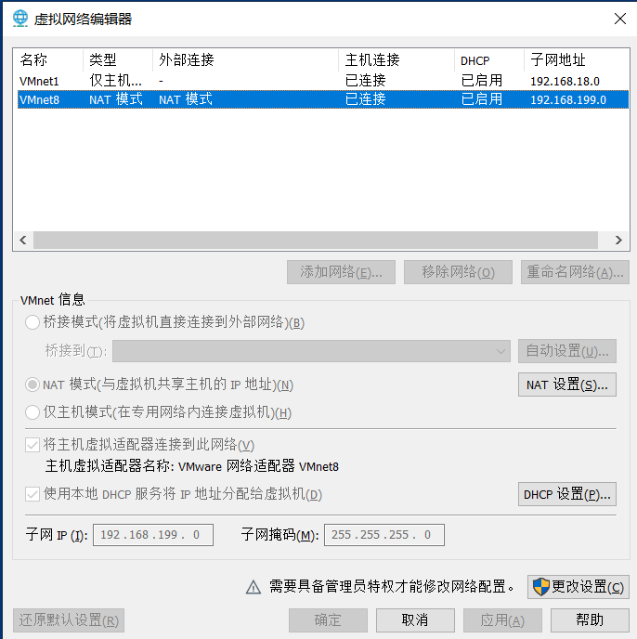This screenshot has width=637, height=639.
Task: Click the 名称 column header
Action: click(x=48, y=59)
